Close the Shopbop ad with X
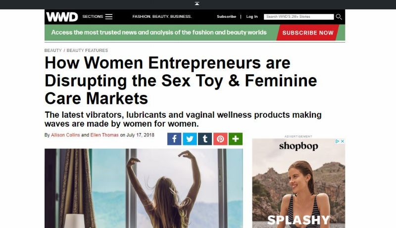Screen dimensions: 396x228 [x=343, y=141]
